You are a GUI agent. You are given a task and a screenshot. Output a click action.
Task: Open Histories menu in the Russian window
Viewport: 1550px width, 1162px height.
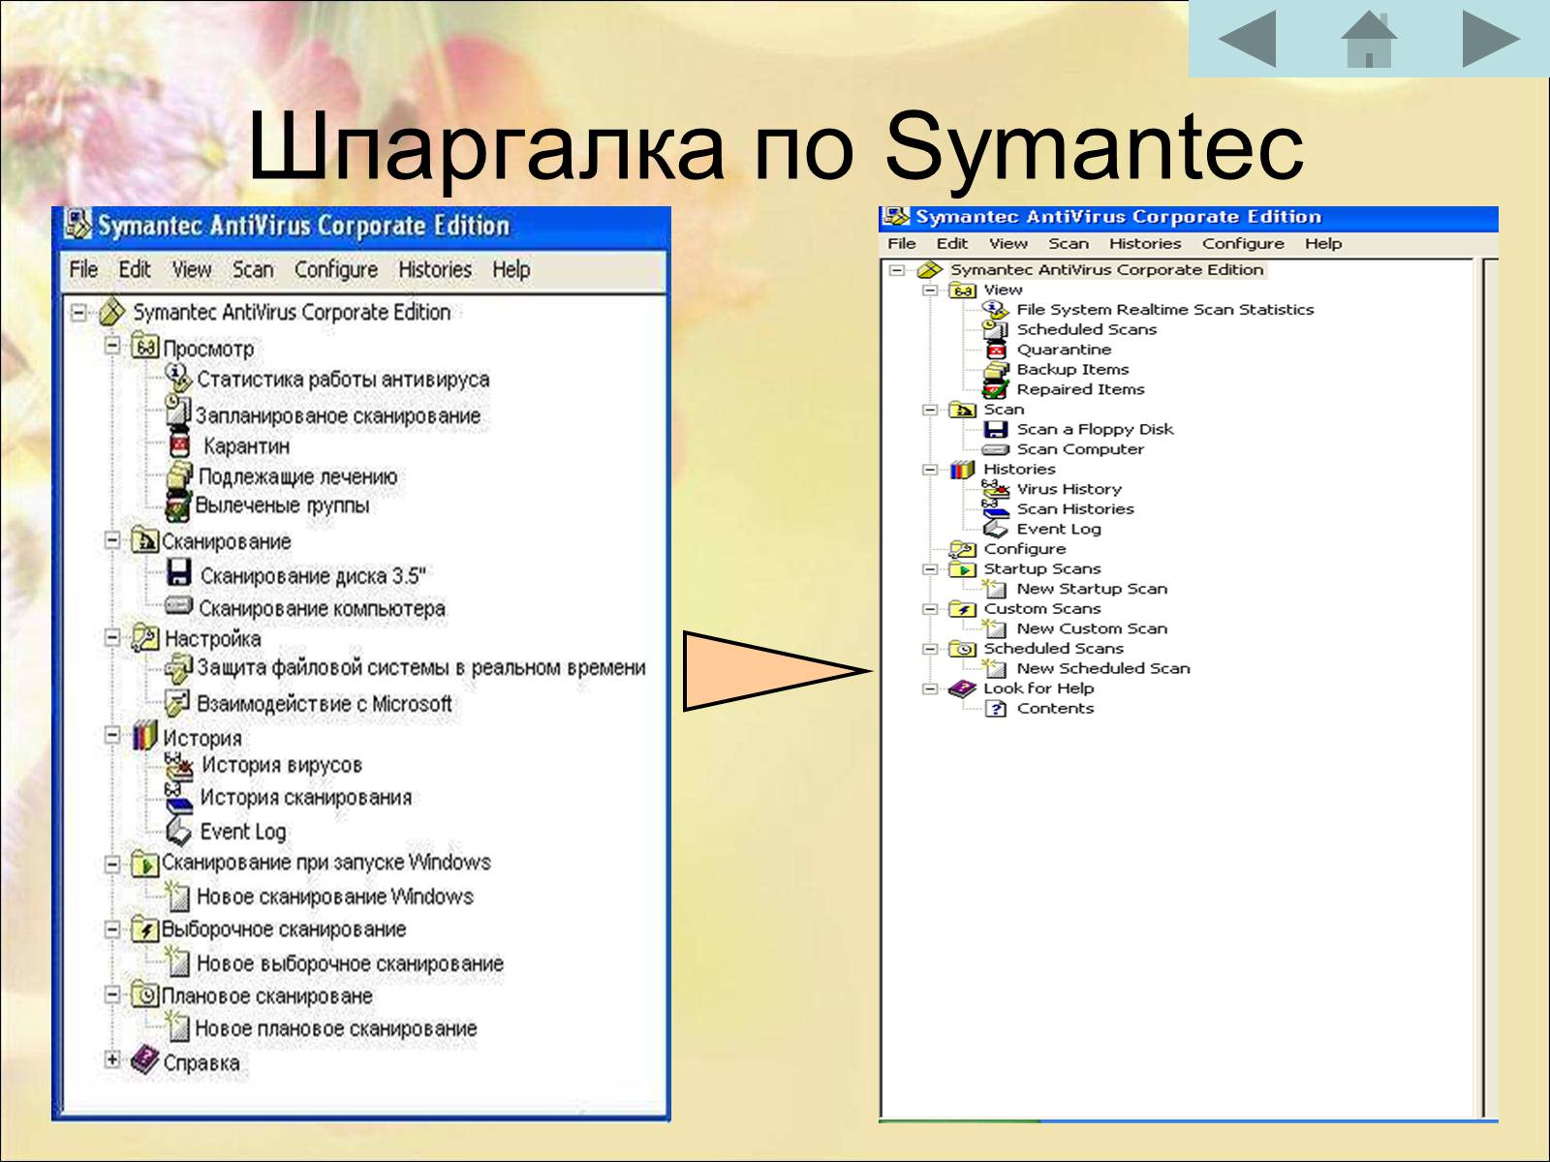click(x=435, y=269)
